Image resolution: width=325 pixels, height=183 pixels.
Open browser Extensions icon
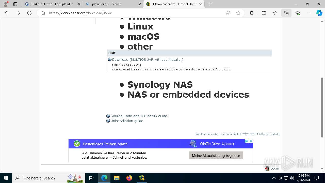[x=252, y=13]
